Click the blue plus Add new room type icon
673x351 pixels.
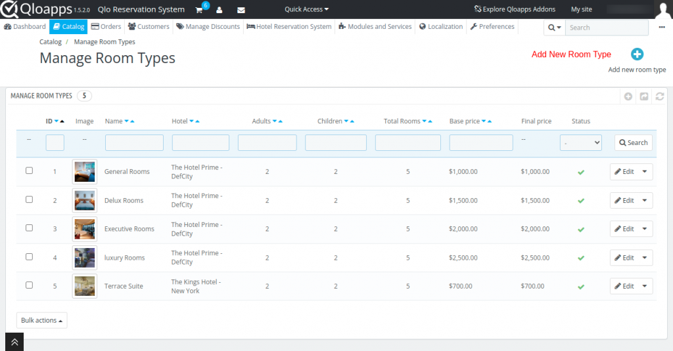click(637, 54)
